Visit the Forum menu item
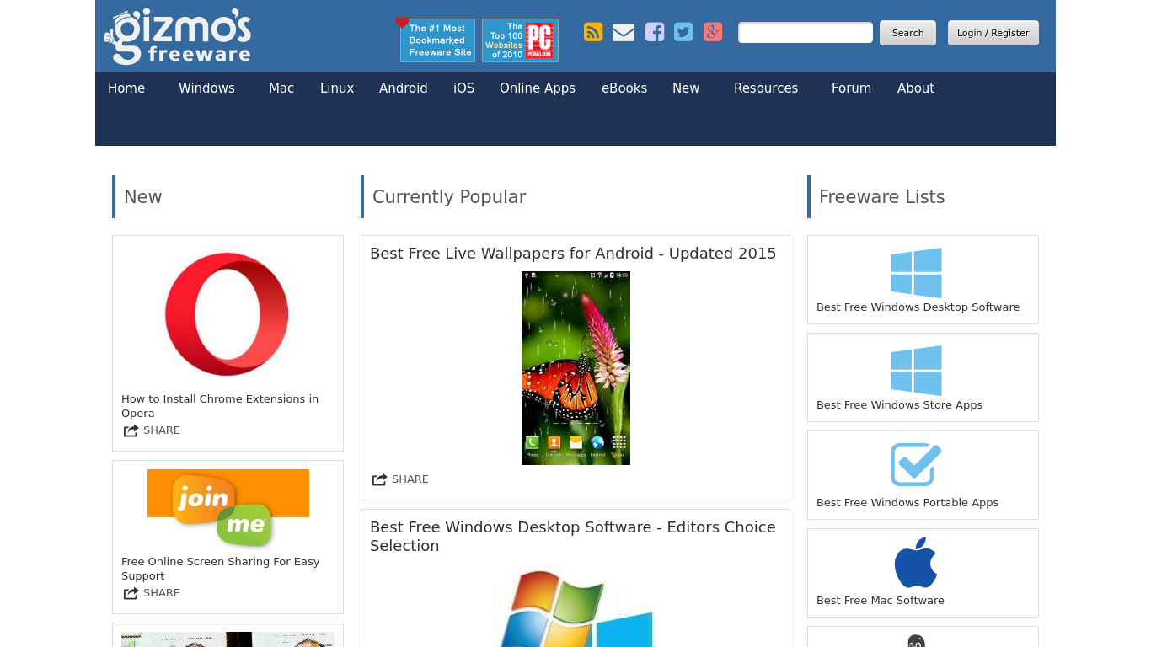 pos(851,88)
